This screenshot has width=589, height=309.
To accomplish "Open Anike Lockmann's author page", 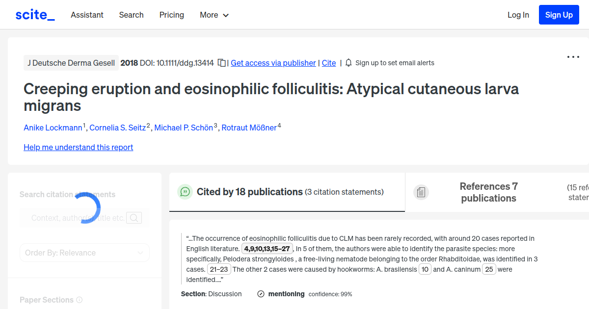I will pyautogui.click(x=53, y=128).
